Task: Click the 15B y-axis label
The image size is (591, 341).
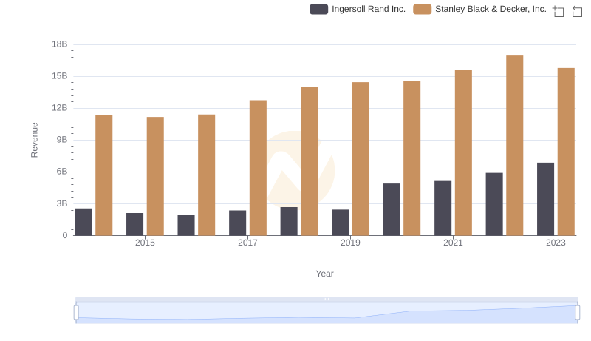Action: coord(60,76)
